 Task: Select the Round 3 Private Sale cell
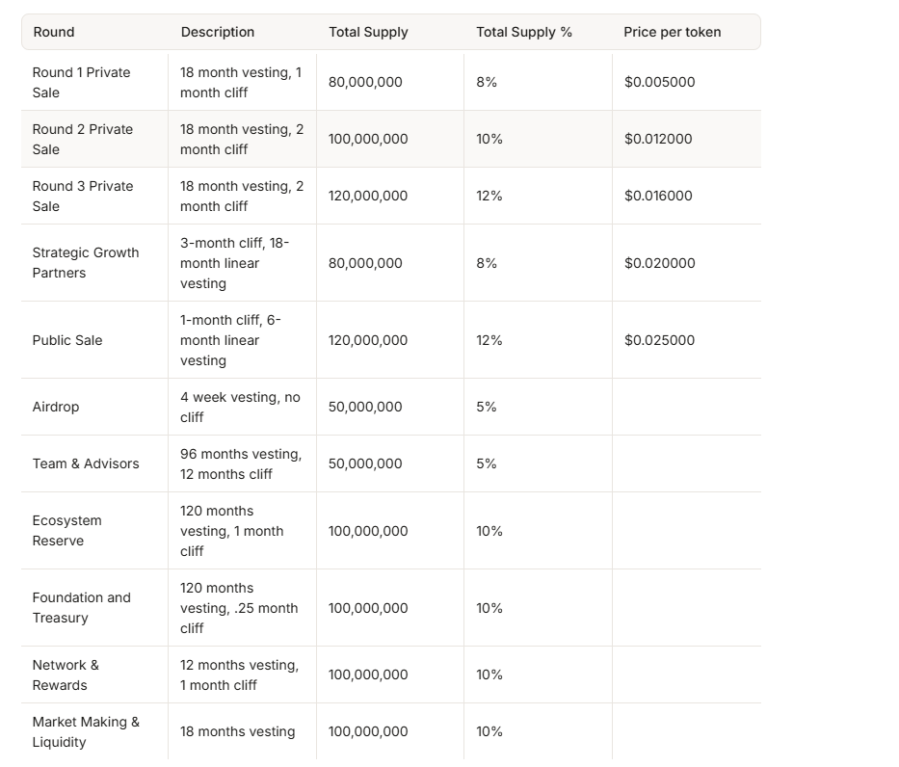[83, 196]
